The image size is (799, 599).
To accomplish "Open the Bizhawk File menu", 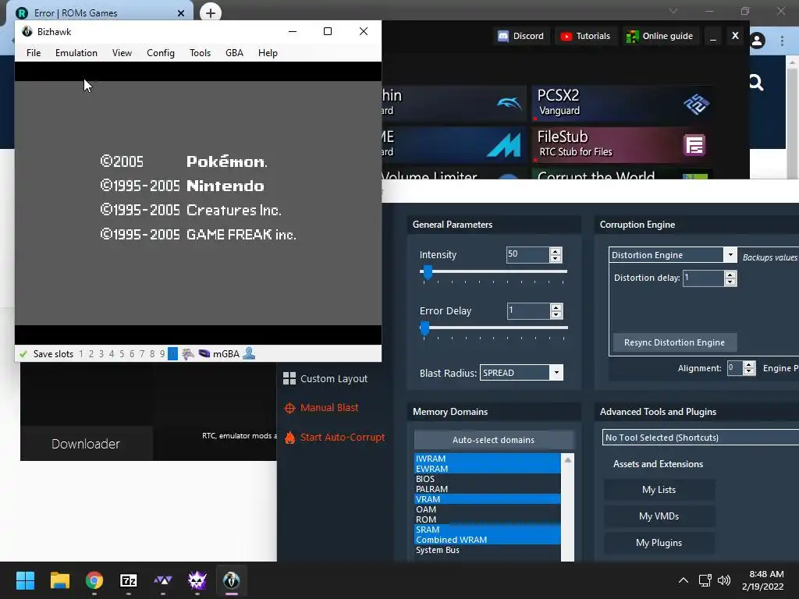I will point(34,53).
